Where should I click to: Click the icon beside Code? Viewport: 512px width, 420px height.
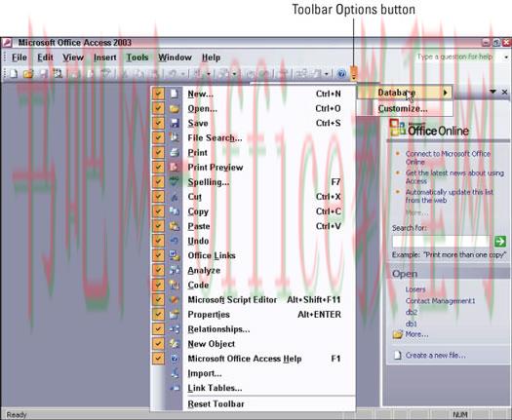pos(175,285)
